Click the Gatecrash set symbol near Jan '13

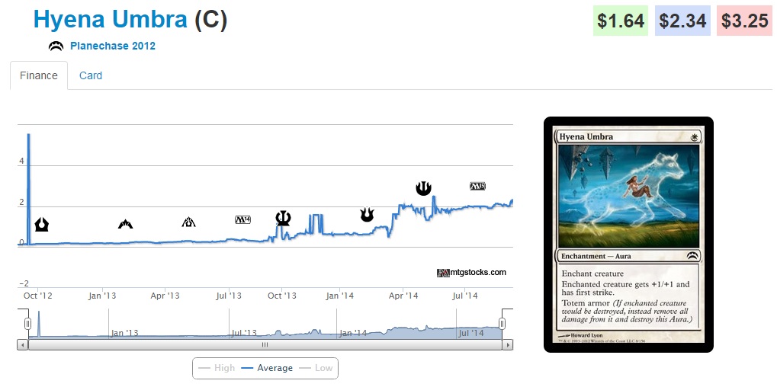(x=126, y=224)
